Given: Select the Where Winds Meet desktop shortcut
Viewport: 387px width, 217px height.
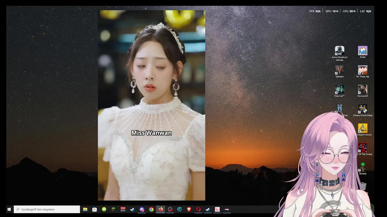Looking at the screenshot, I should coord(363,111).
